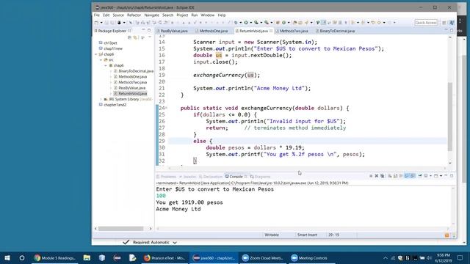
Task: Click the Remove All Terminated Launches console icon
Action: 382,176
